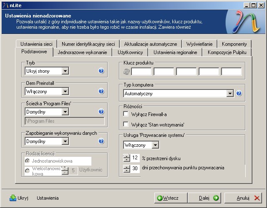Close the nLite window
The image size is (267, 208).
261,5
